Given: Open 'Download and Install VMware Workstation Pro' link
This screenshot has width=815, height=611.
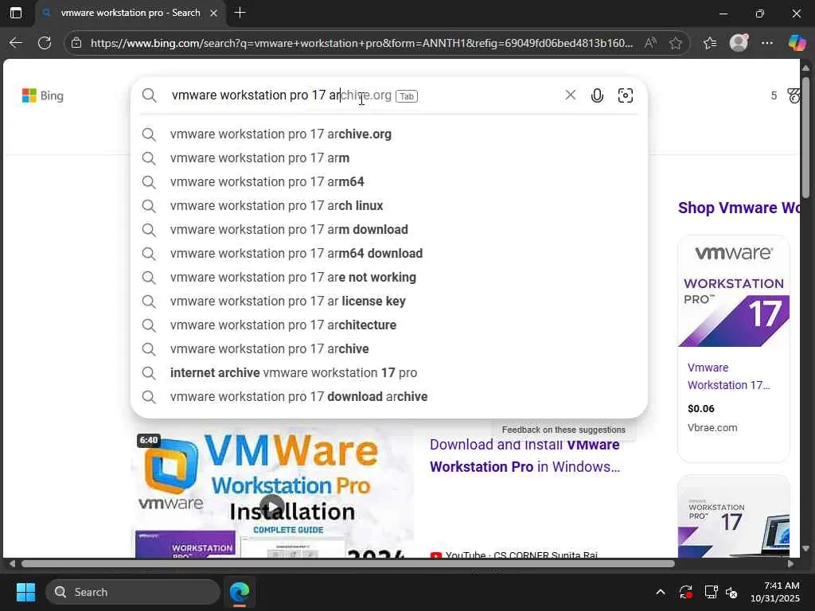Looking at the screenshot, I should [524, 456].
